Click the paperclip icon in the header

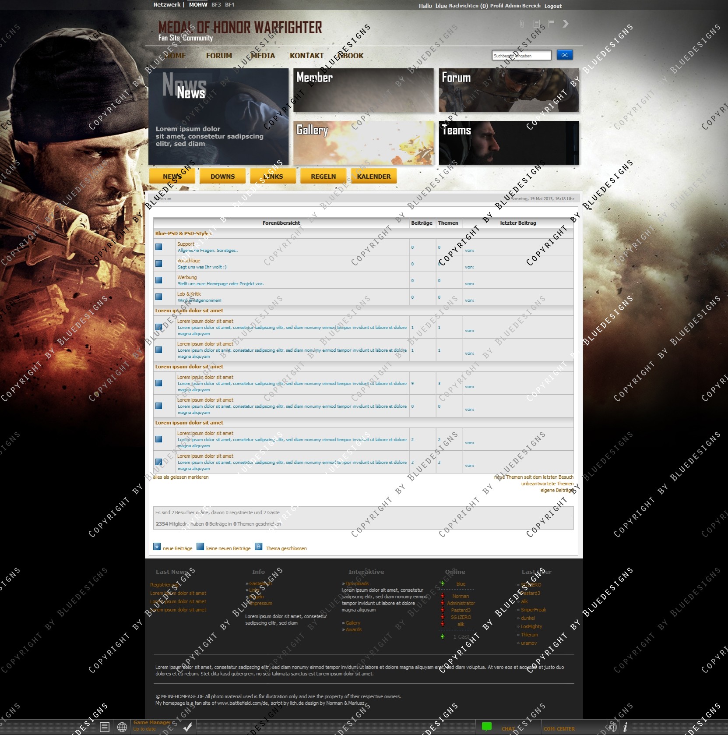[522, 24]
